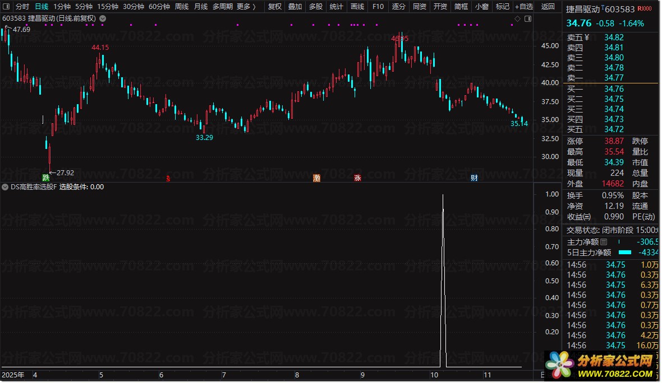Screen dimensions: 662x383
Task: Activate the 画线 drawing tool
Action: [357, 6]
